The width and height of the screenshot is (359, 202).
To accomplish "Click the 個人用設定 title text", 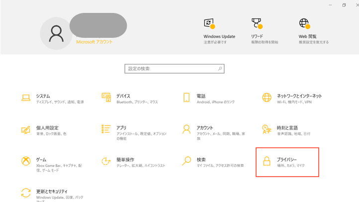I will pyautogui.click(x=47, y=128).
